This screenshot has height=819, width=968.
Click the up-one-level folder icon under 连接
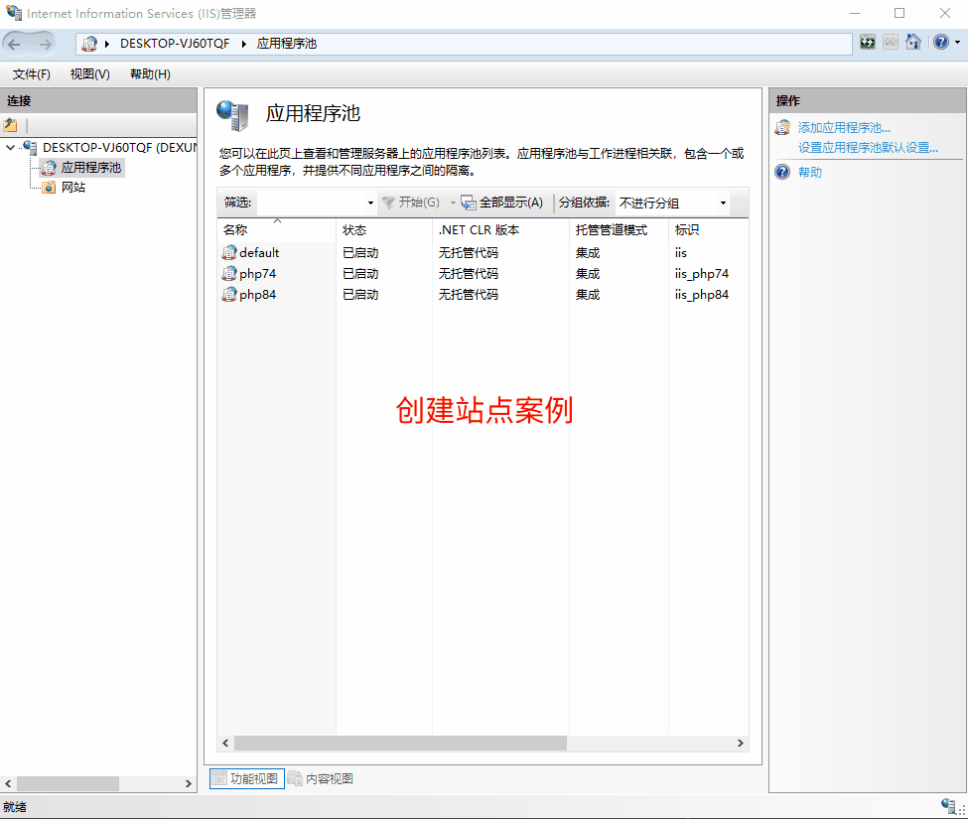coord(10,125)
